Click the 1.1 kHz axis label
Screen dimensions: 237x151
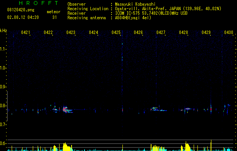3,49
